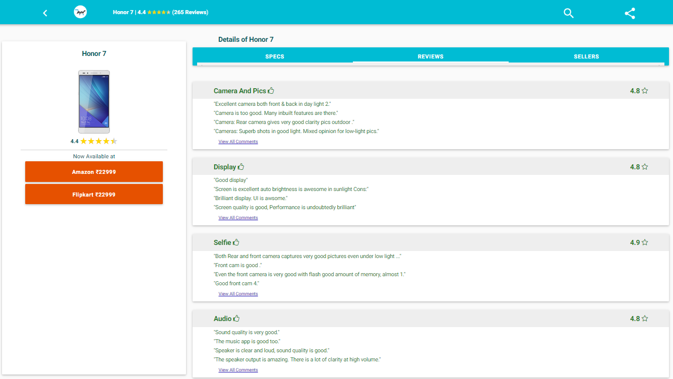Click thumbs-up icon next to Selfie
673x379 pixels.
[x=236, y=242]
